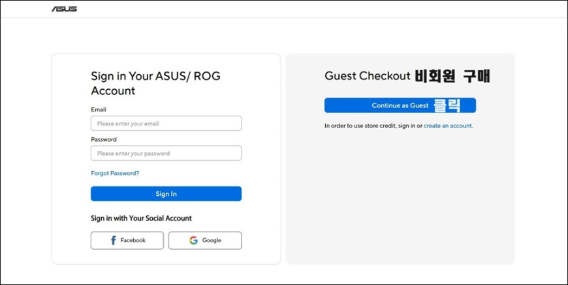Click the Password field label
The width and height of the screenshot is (568, 285).
point(104,139)
